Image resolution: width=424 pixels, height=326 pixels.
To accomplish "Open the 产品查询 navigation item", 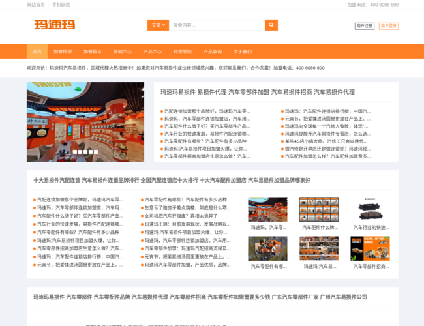I will 213,52.
